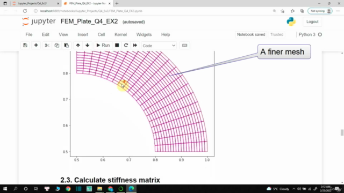Copy selected cells icon

pos(57,45)
